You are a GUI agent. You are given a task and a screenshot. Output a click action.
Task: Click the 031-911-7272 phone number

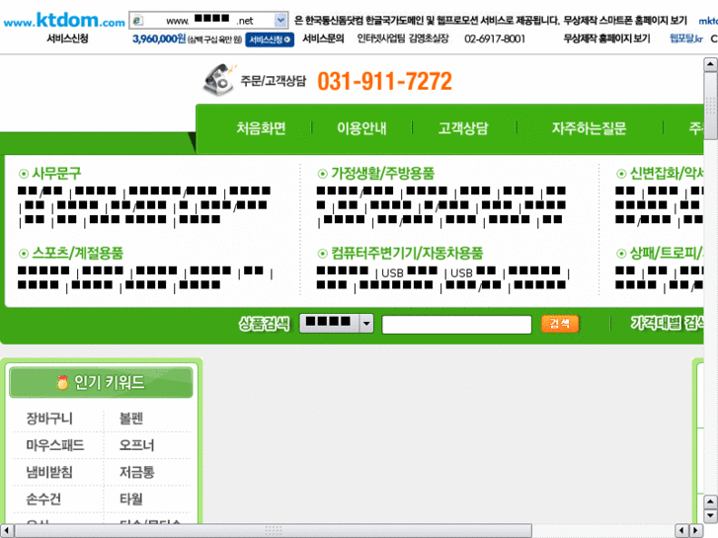point(384,81)
